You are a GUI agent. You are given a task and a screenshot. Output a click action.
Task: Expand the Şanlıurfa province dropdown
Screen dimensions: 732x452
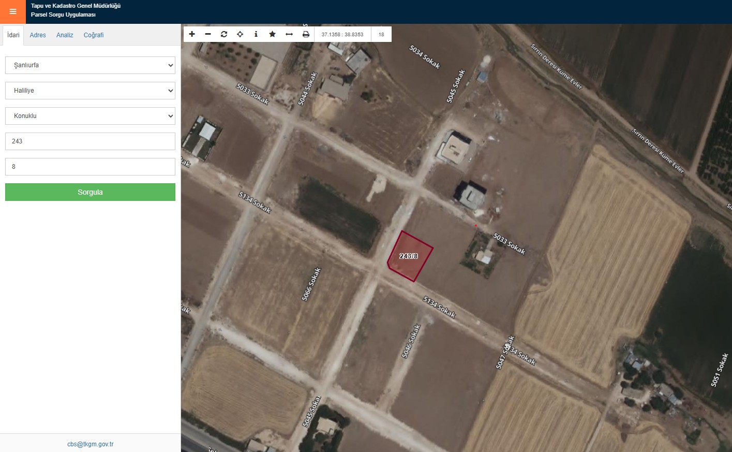[90, 65]
